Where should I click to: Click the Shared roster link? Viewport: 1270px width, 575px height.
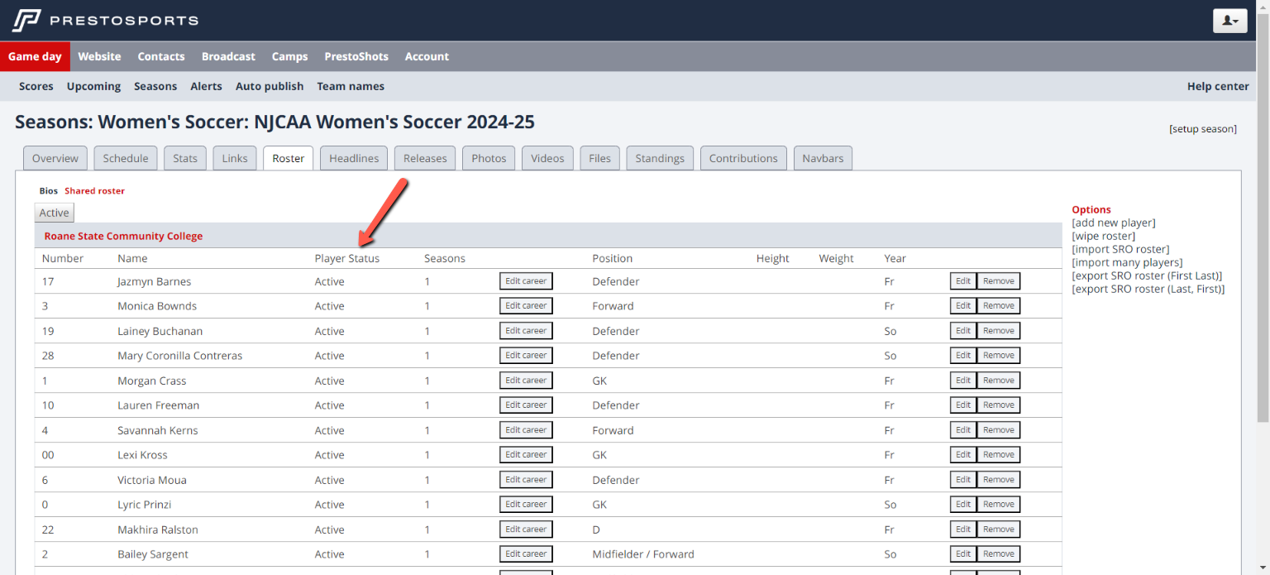(95, 191)
